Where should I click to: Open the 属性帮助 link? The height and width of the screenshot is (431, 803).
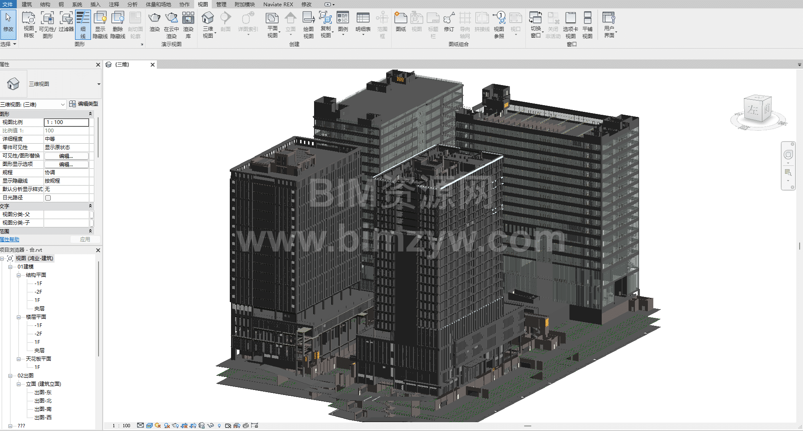[x=10, y=240]
